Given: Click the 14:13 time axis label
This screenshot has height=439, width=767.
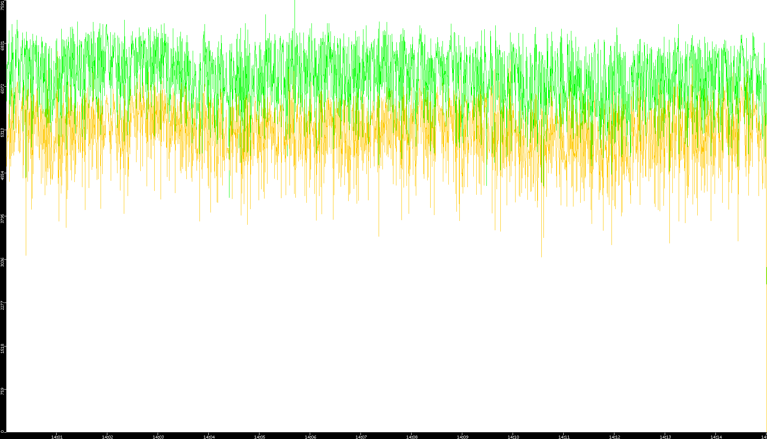Looking at the screenshot, I should (x=665, y=437).
